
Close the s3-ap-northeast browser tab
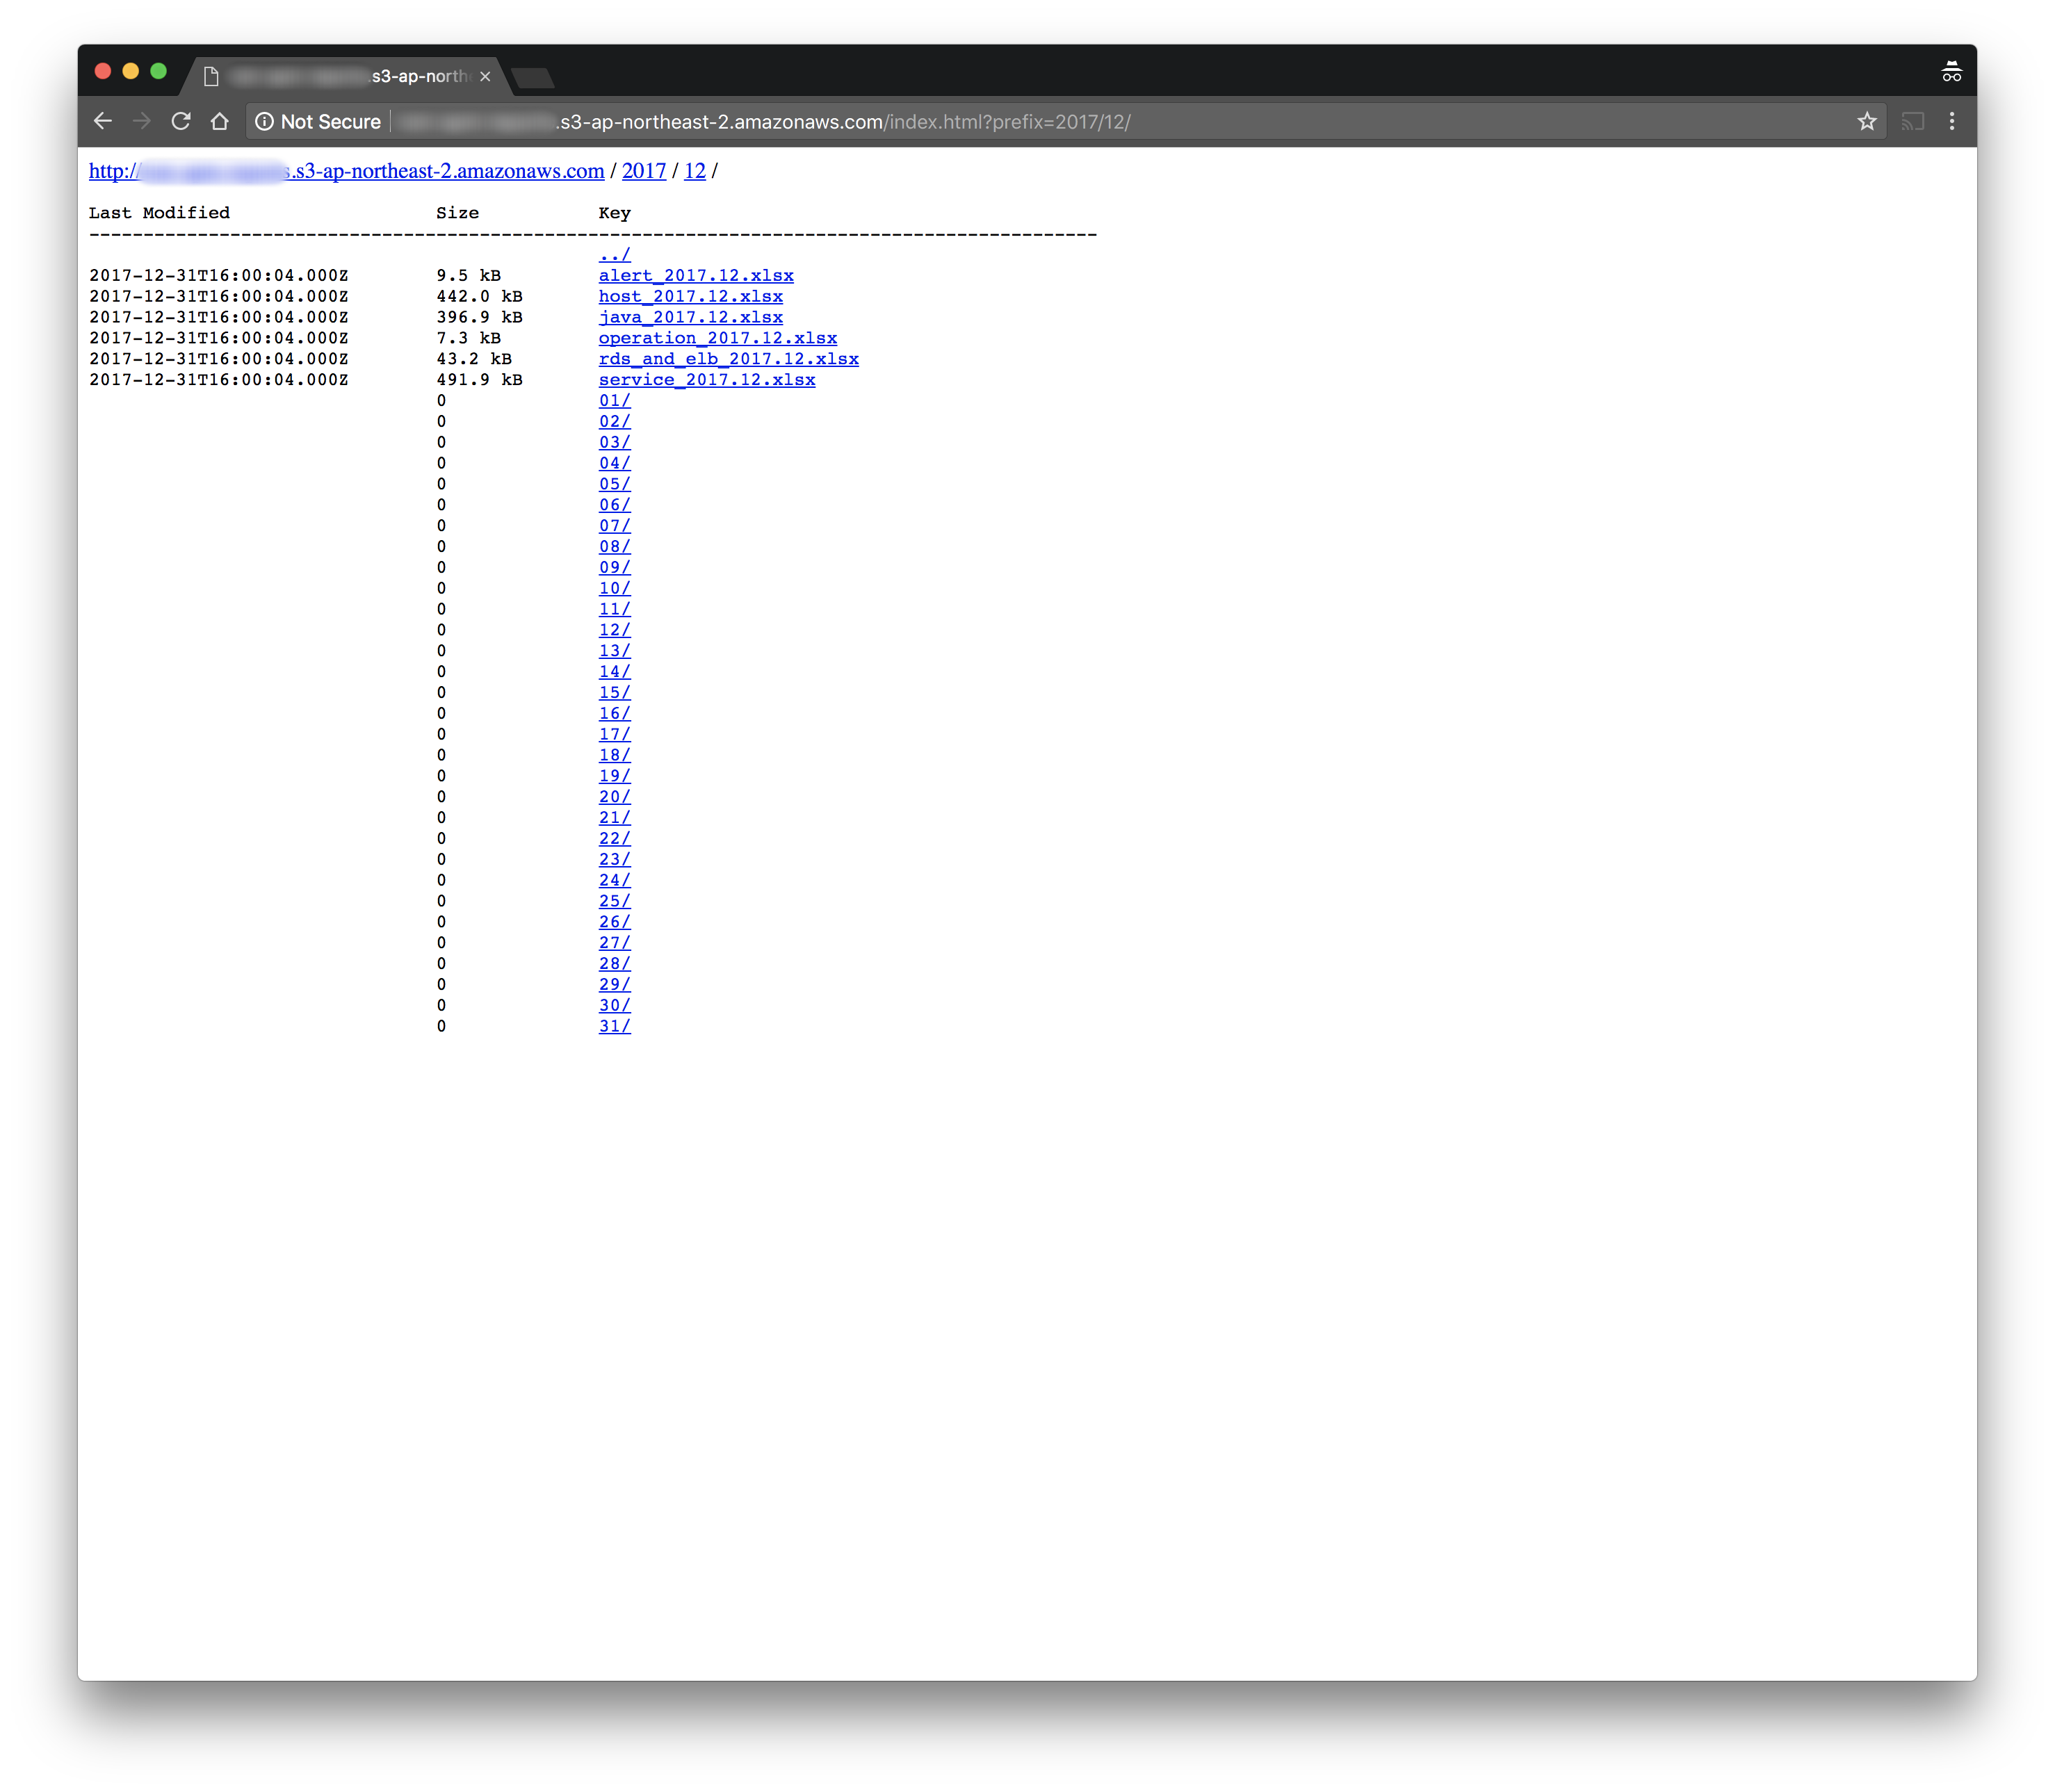pyautogui.click(x=485, y=76)
